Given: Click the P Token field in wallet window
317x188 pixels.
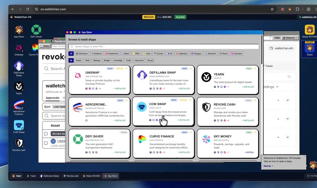Looking at the screenshot, I should pos(279,66).
